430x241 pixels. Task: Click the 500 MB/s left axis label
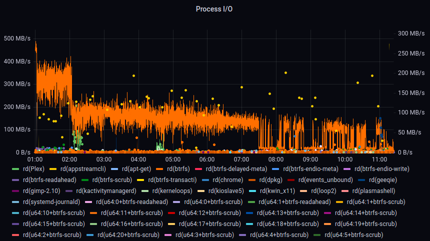17,38
